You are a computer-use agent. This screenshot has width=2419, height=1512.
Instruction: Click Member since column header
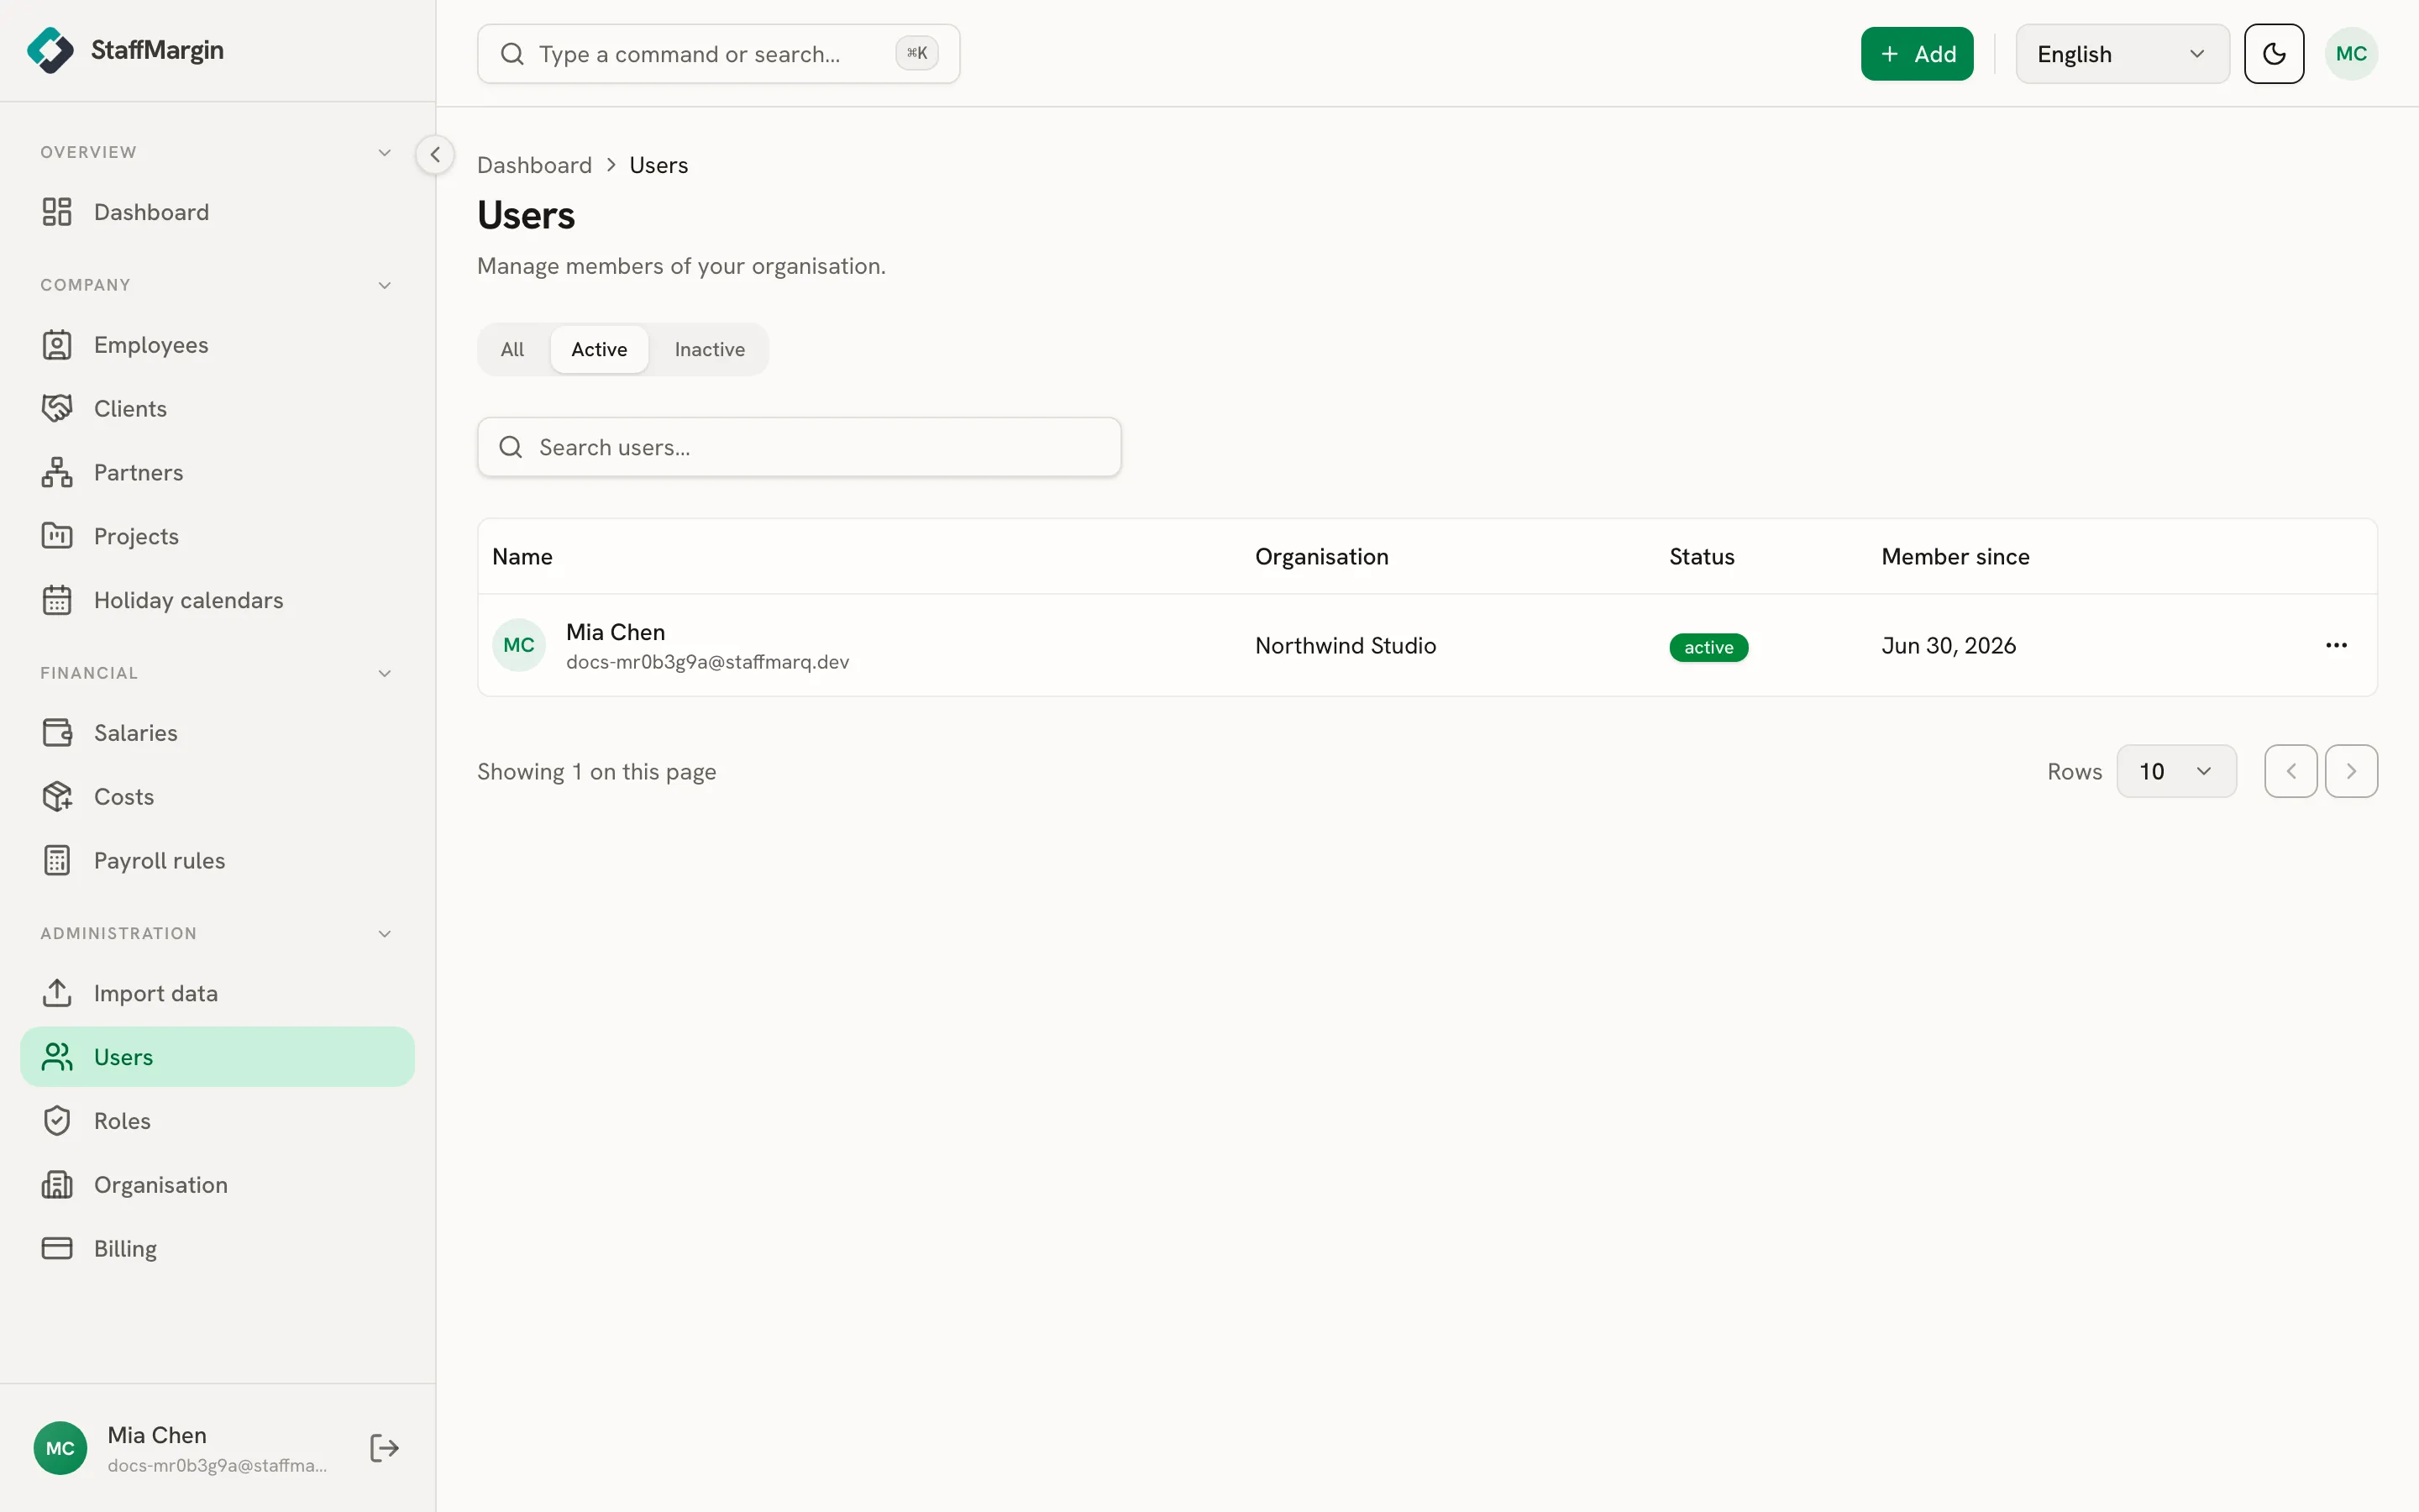coord(1955,557)
